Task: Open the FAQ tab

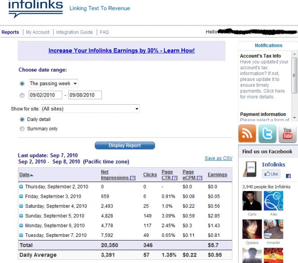Action: (x=104, y=32)
